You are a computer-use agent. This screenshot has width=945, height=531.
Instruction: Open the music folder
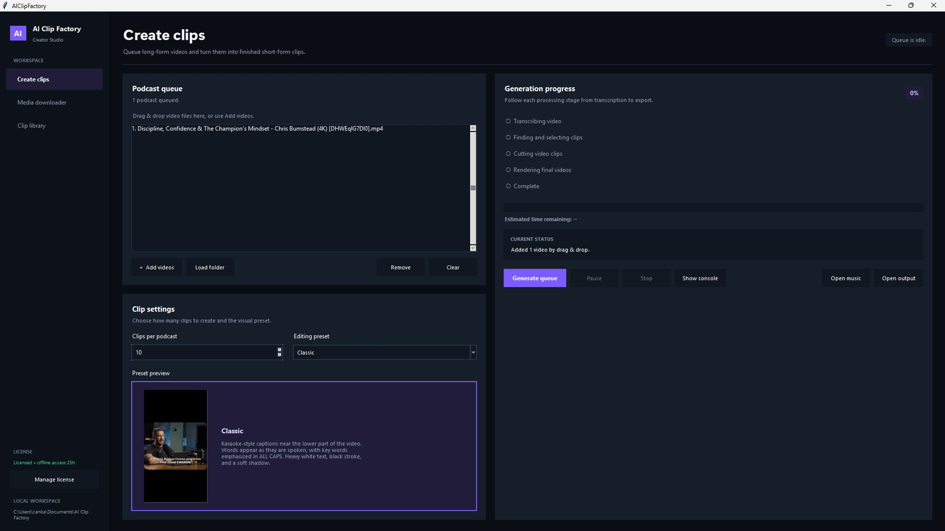pyautogui.click(x=846, y=278)
